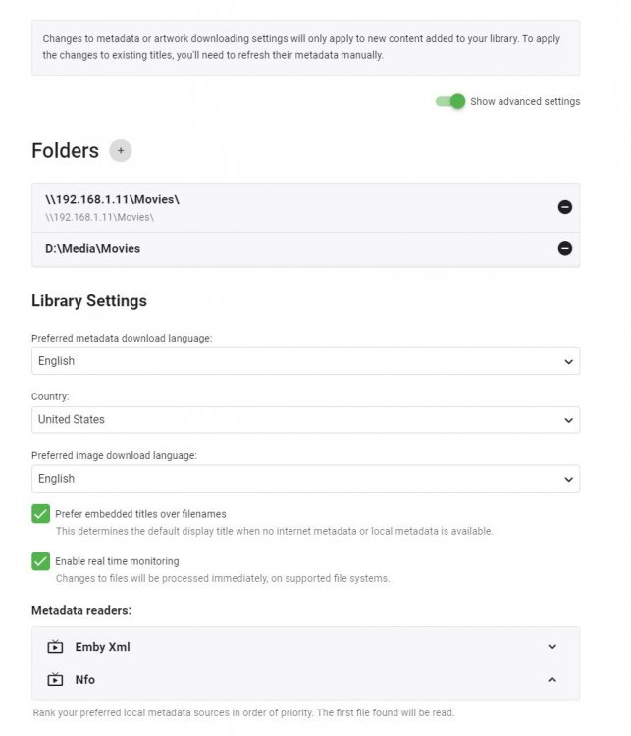Viewport: 631px width, 736px height.
Task: Click the Show advanced settings label text
Action: pos(525,101)
